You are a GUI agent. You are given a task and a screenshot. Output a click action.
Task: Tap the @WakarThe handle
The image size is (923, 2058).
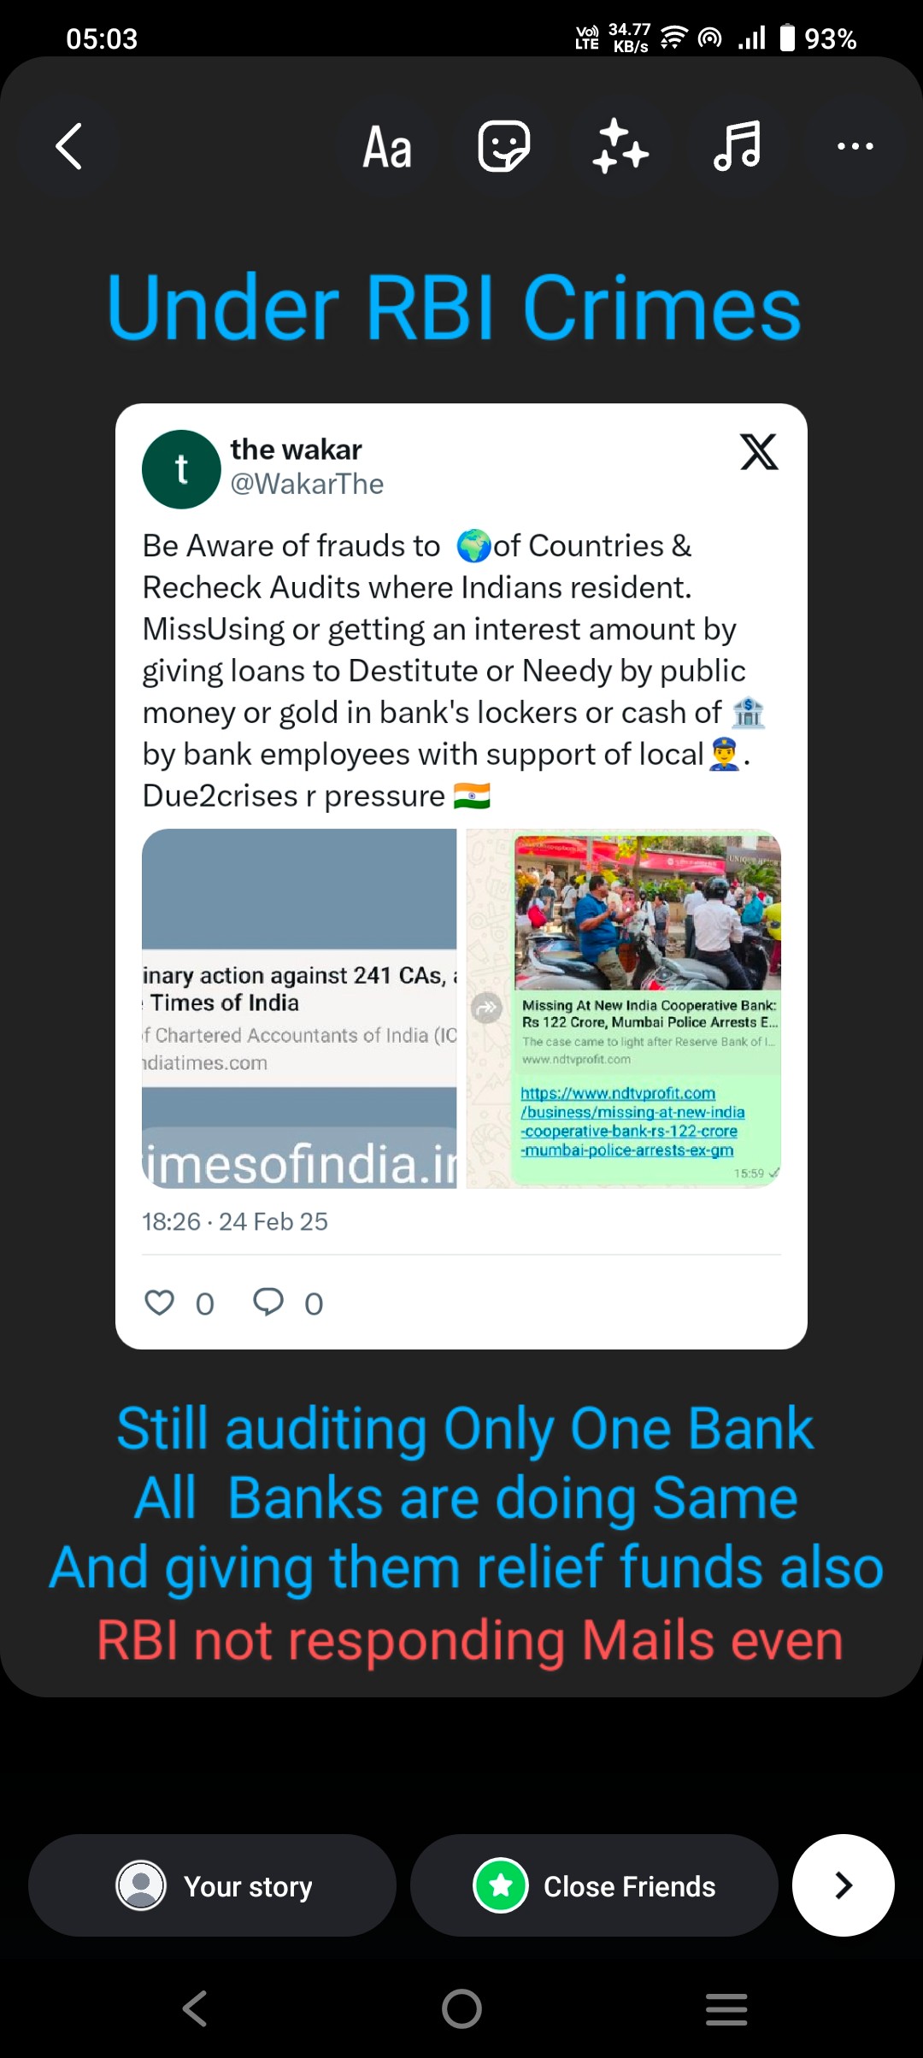point(307,484)
